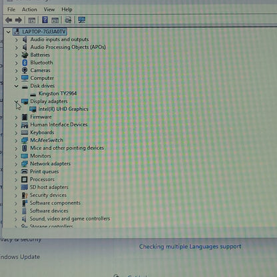This screenshot has width=277, height=277.
Task: Open the View menu
Action: (x=49, y=9)
